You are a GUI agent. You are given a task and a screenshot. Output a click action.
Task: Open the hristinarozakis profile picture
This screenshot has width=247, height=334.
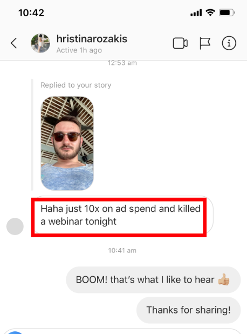coord(40,43)
